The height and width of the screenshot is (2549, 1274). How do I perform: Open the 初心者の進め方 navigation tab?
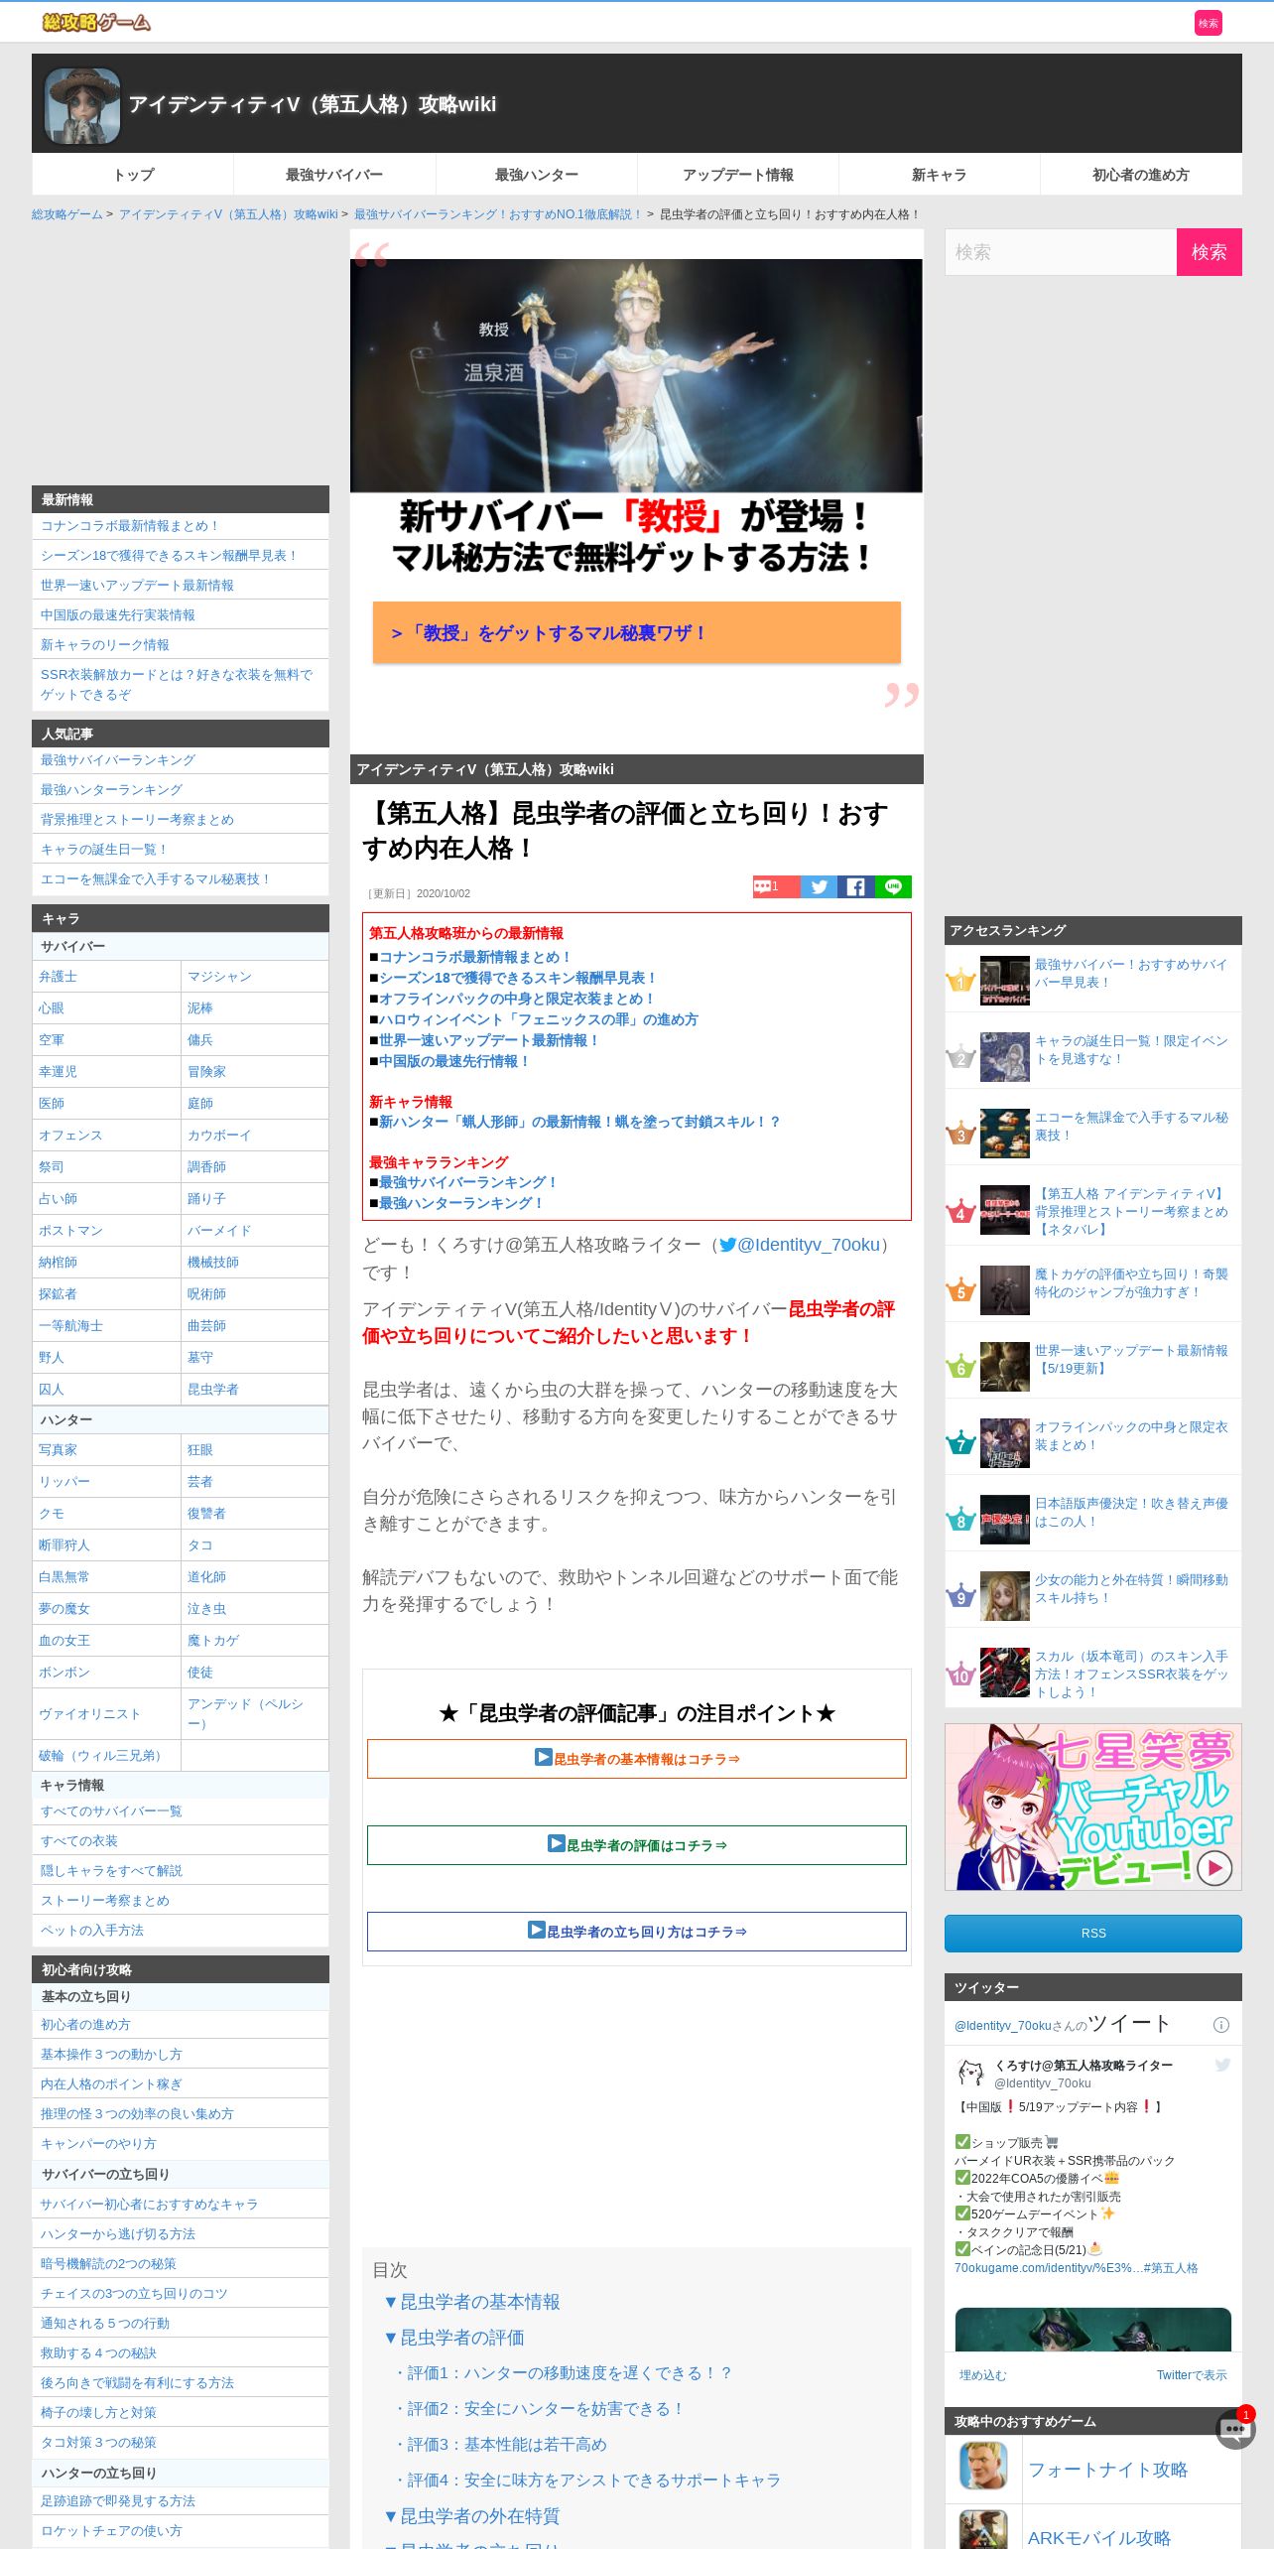click(1141, 175)
